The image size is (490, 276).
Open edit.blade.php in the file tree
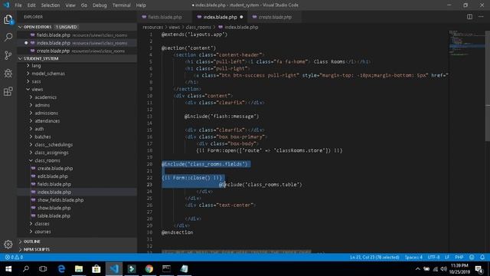point(53,176)
